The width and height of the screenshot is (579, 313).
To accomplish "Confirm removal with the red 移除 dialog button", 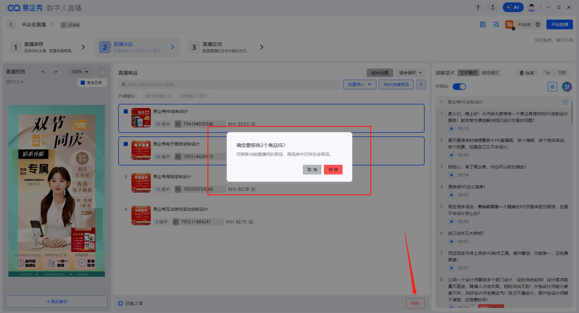I will tap(333, 170).
